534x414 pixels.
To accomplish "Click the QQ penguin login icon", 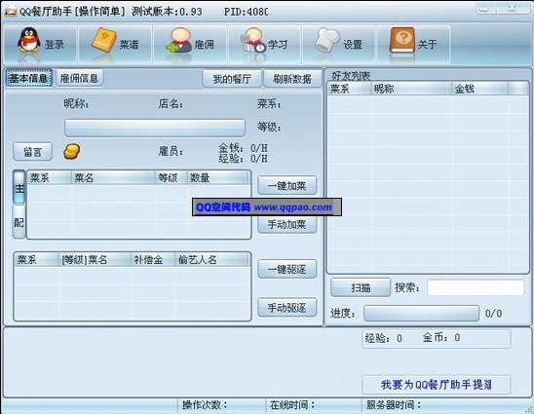I will (x=29, y=40).
